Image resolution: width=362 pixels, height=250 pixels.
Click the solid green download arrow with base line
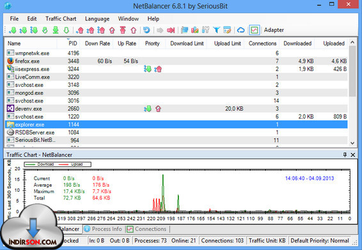56,30
